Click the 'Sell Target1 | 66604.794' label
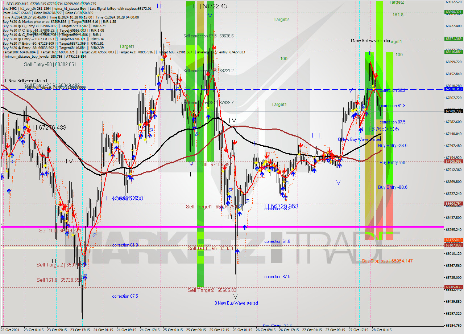This screenshot has height=334, width=464. click(x=211, y=207)
